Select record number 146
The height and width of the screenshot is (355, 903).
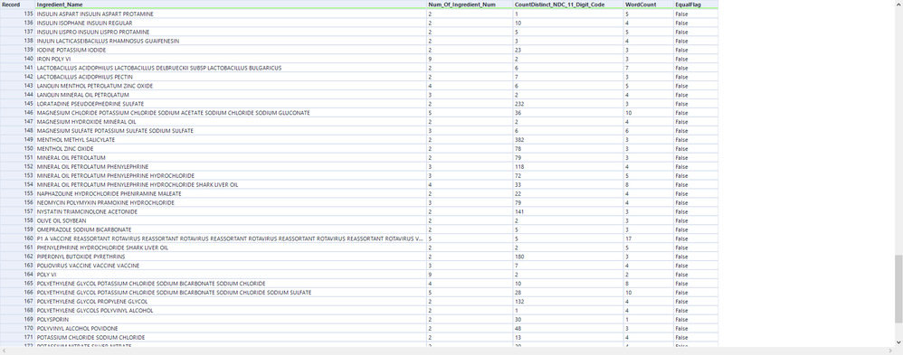tap(17, 113)
